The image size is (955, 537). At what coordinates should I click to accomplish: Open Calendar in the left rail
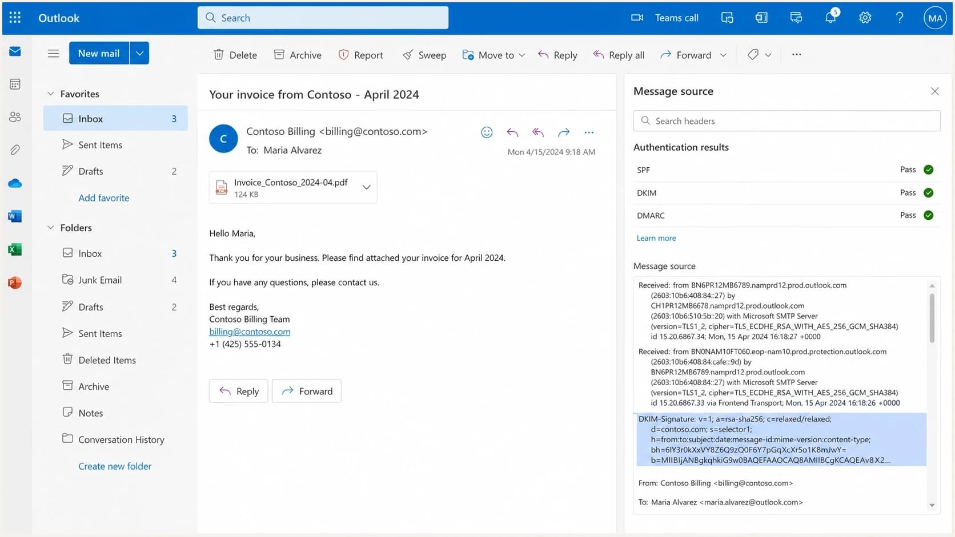point(15,84)
